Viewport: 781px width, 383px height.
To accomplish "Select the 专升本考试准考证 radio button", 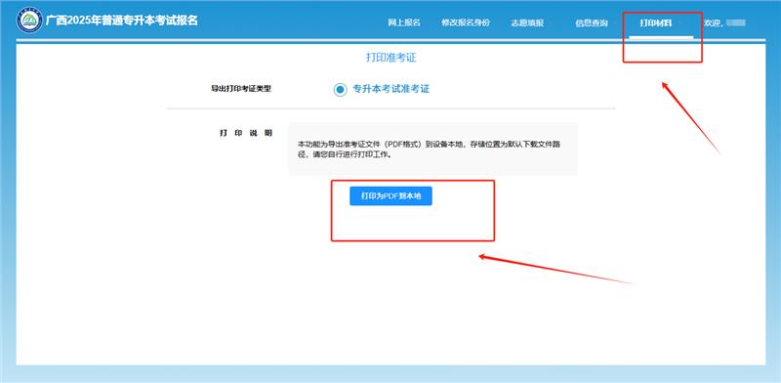I will (x=340, y=90).
